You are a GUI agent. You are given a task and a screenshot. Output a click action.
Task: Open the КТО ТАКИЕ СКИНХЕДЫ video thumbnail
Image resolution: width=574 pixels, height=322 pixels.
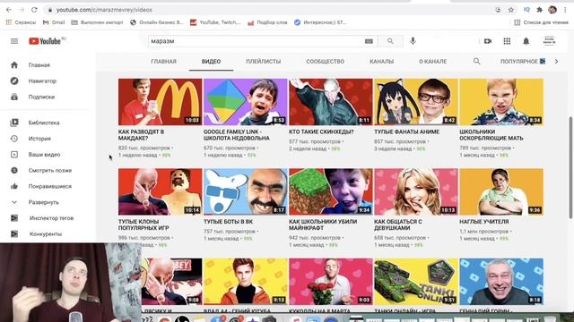331,102
